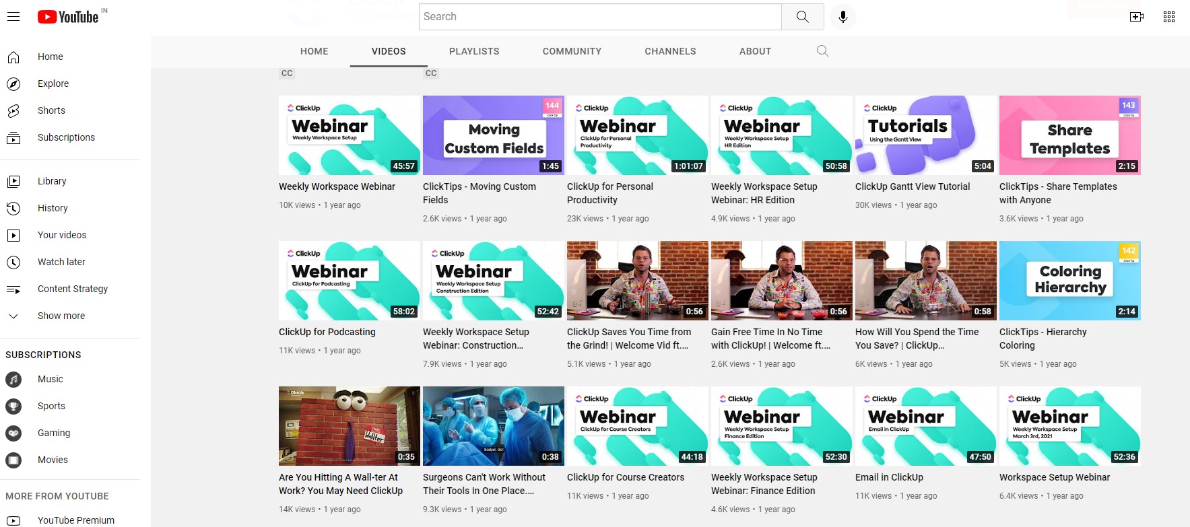Click the Content Strategy playlist icon
1190x527 pixels.
pos(13,289)
